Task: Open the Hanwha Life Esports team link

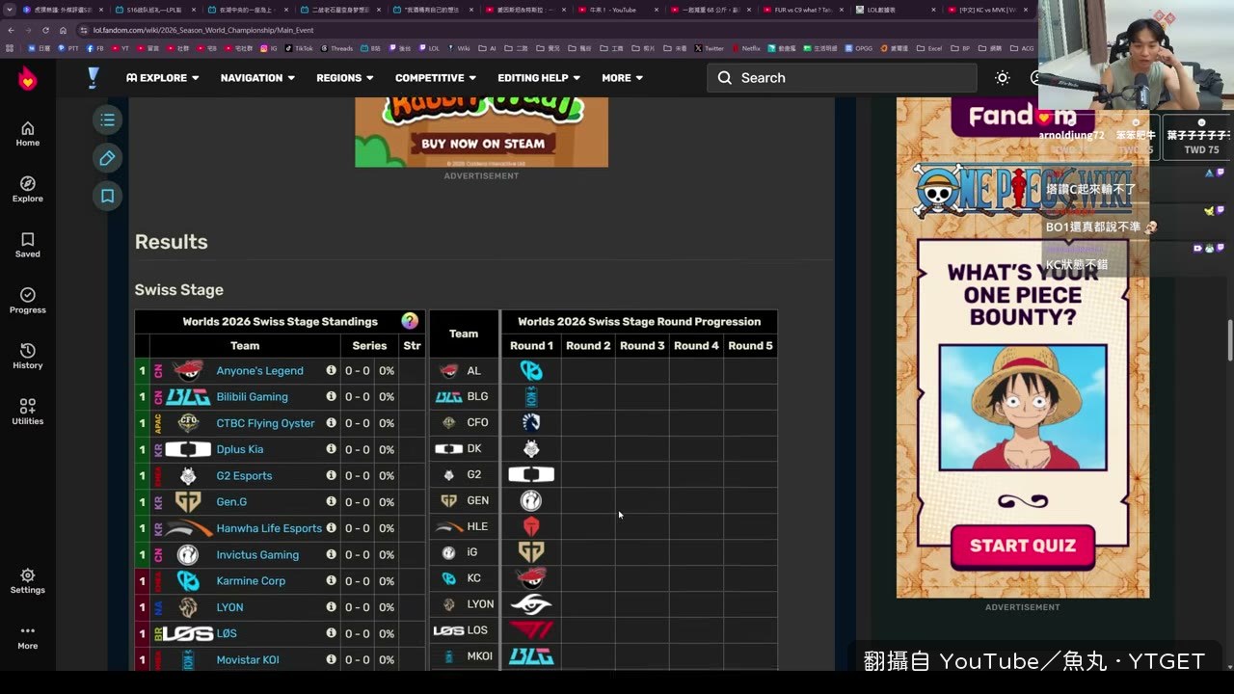Action: coord(269,528)
